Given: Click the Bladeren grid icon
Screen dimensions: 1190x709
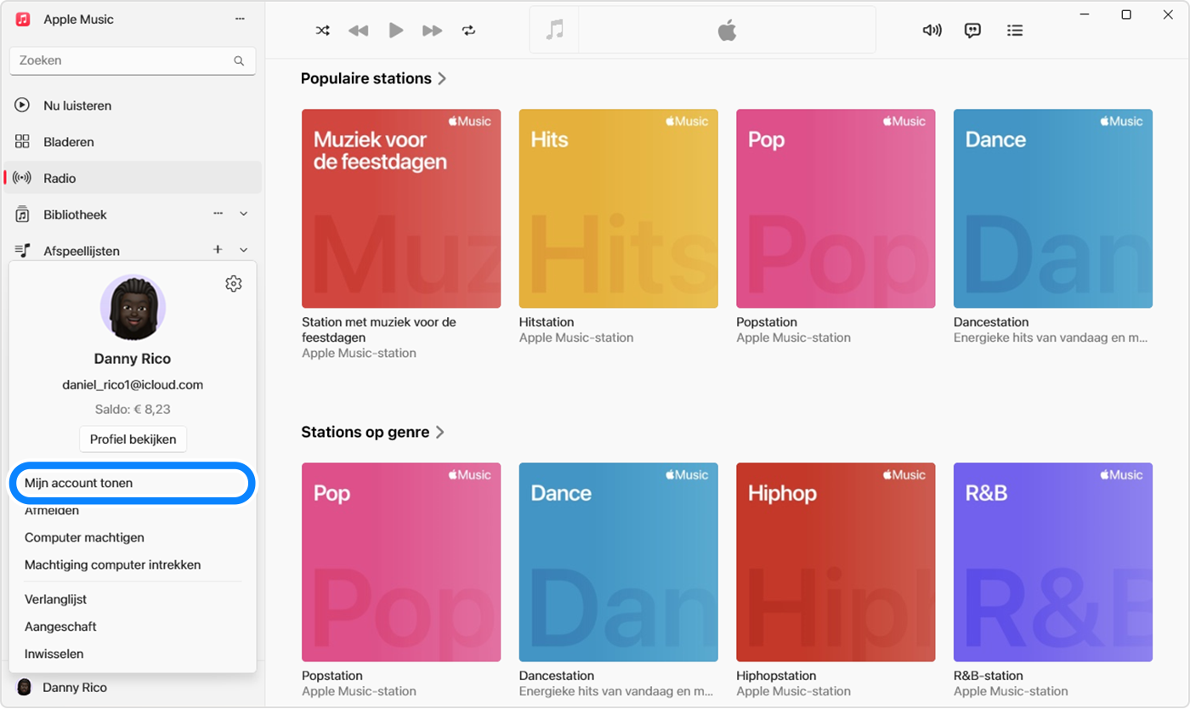Looking at the screenshot, I should (23, 142).
